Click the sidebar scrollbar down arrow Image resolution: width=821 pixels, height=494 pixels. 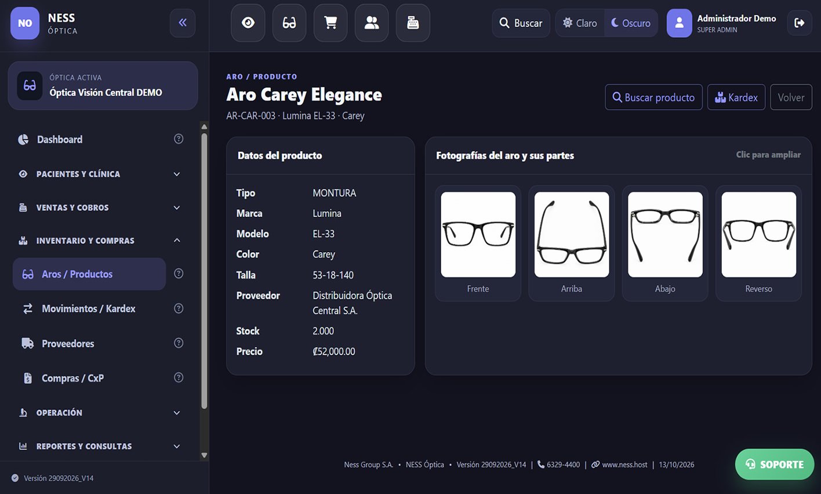tap(204, 455)
